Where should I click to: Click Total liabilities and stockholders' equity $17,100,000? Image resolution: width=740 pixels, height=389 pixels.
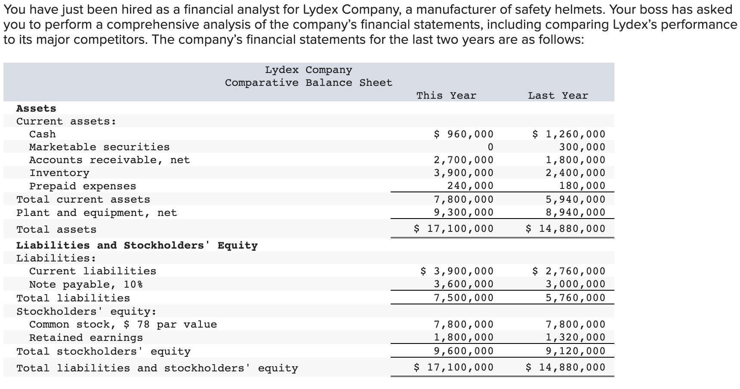tap(453, 368)
